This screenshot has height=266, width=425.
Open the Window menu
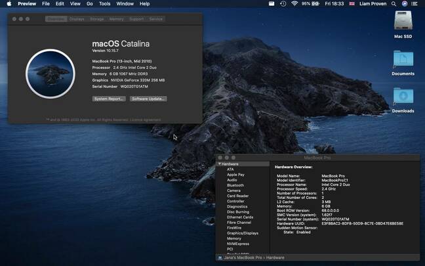[125, 4]
